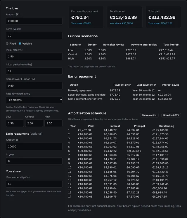Screen dimensions: 187x218
Task: Click the interest saved value €22,655.64
Action: pos(165,99)
